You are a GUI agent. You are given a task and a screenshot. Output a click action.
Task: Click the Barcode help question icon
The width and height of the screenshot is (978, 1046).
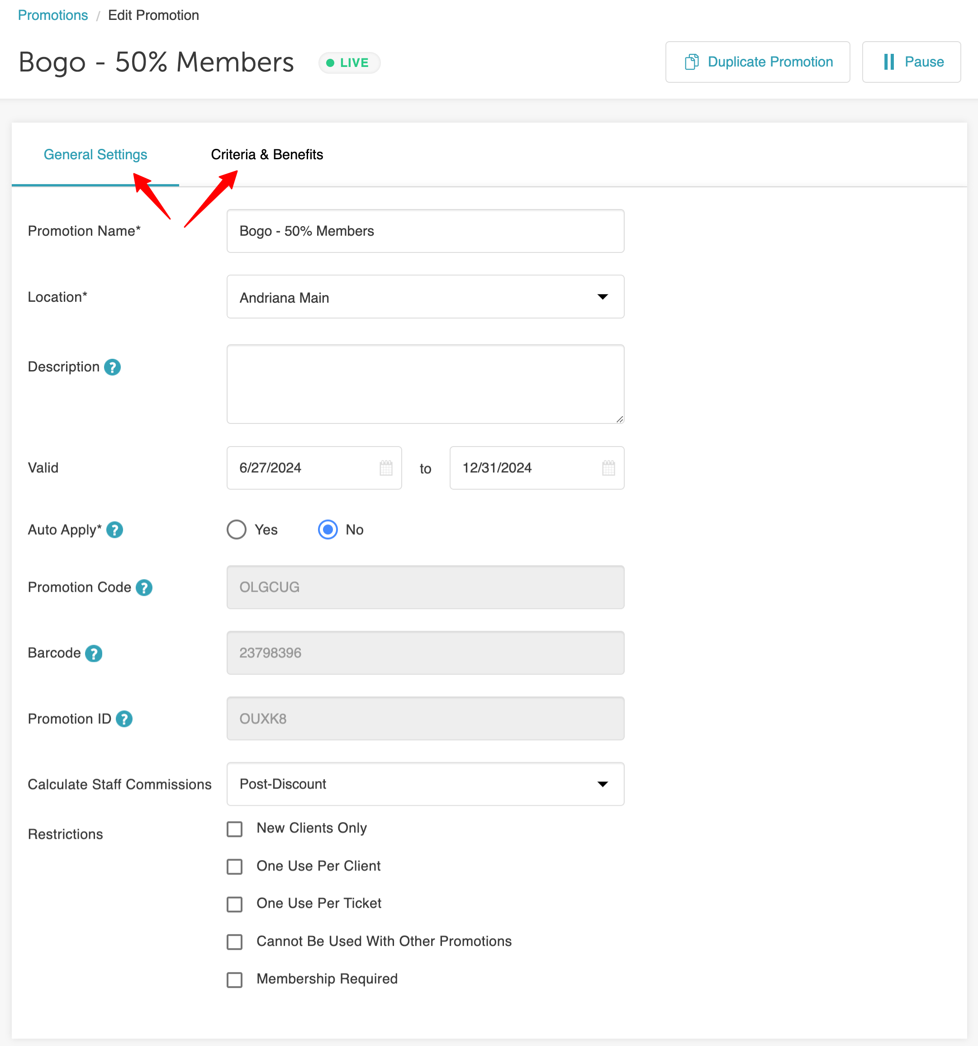(x=94, y=653)
